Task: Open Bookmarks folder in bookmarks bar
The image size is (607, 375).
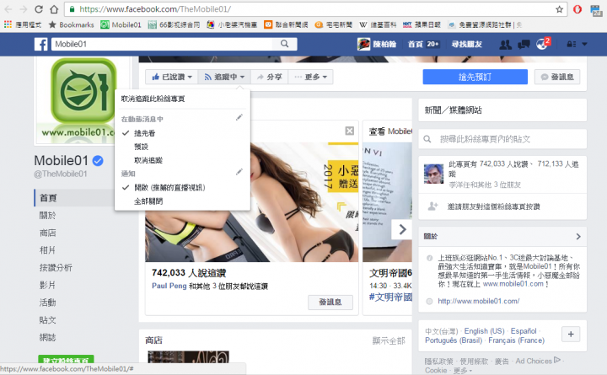Action: [x=71, y=24]
